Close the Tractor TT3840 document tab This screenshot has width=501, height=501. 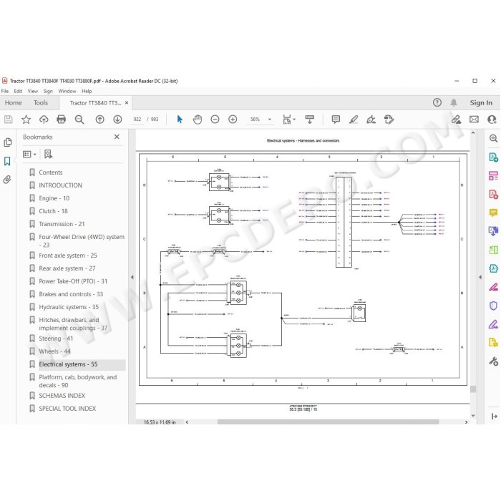[127, 102]
